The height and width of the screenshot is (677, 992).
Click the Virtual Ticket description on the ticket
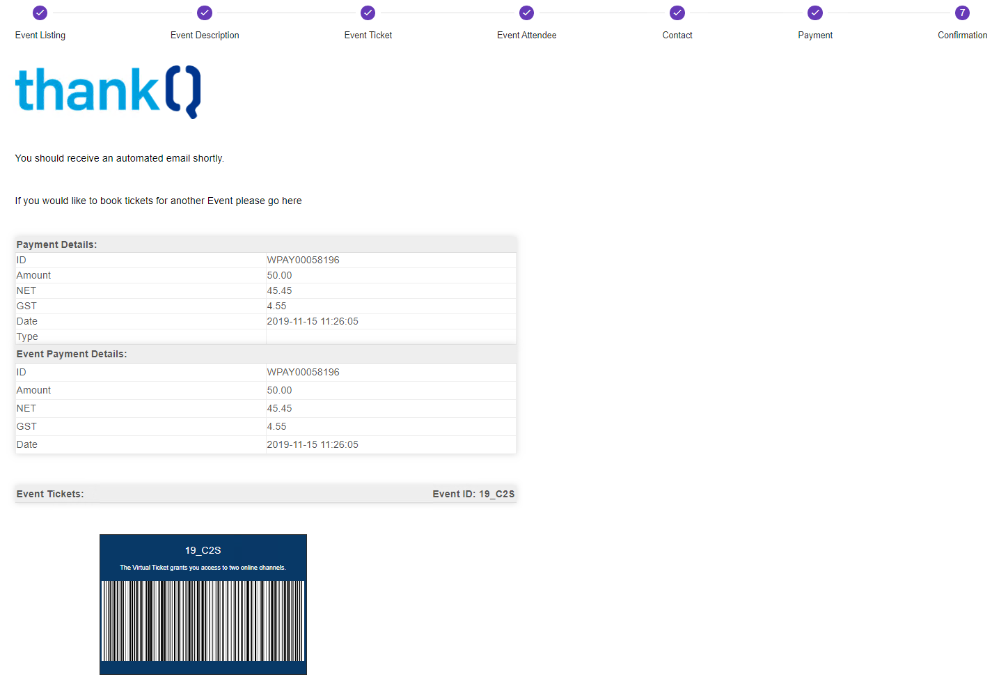point(203,568)
